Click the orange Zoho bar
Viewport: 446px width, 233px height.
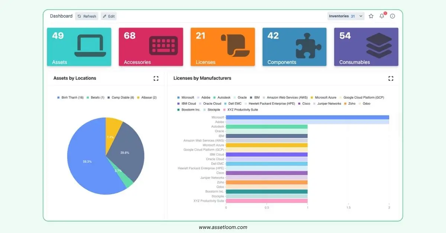point(267,182)
